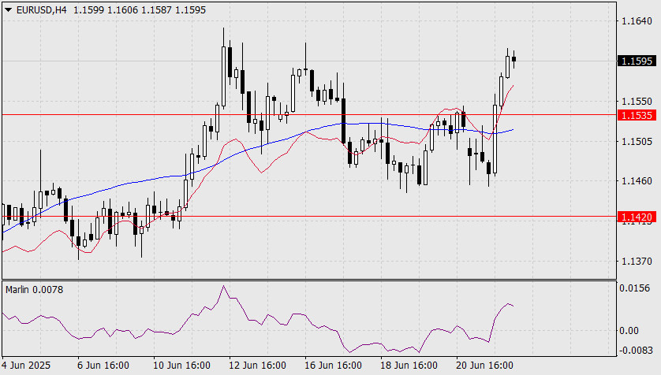Click the OHLC values 1.1599 1.1606 1.1587 1.1595
The width and height of the screenshot is (661, 375).
coord(140,9)
